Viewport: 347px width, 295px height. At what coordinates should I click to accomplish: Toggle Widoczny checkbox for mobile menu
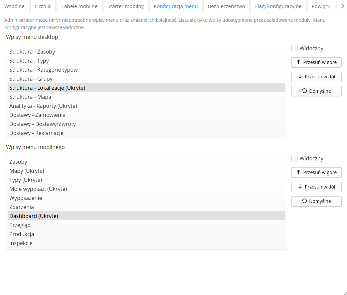coord(294,158)
